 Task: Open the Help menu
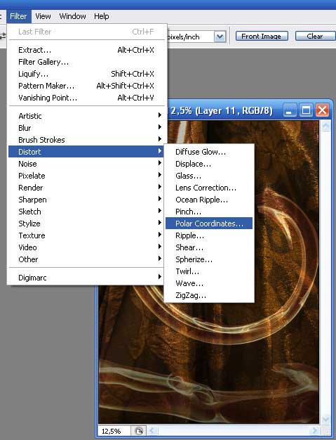tap(101, 16)
